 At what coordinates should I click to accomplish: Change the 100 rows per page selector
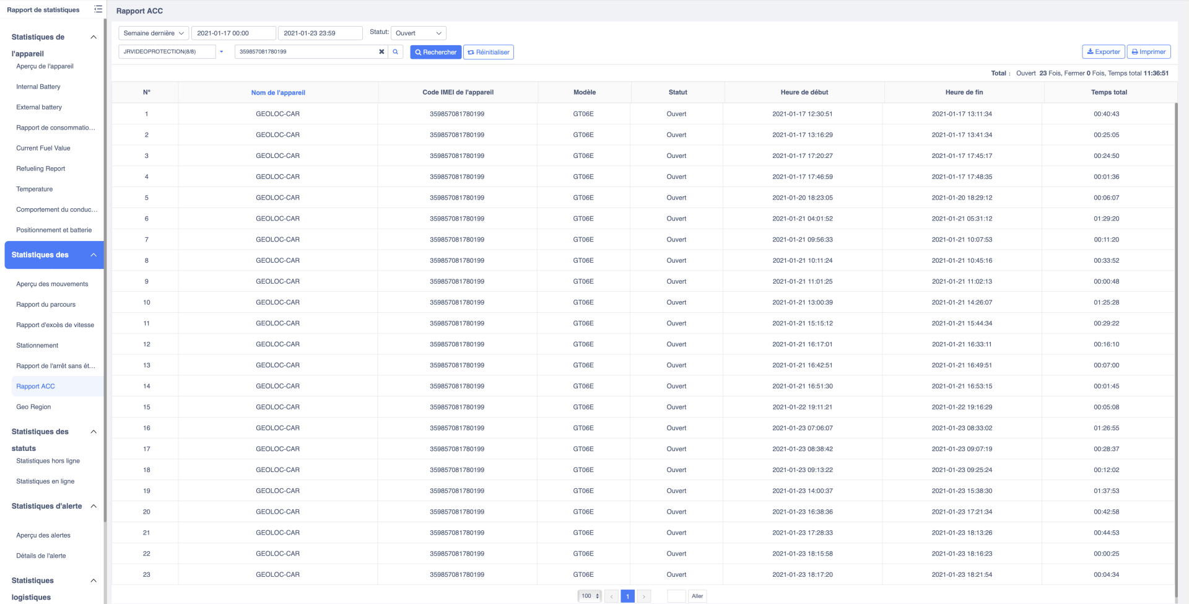[x=590, y=596]
